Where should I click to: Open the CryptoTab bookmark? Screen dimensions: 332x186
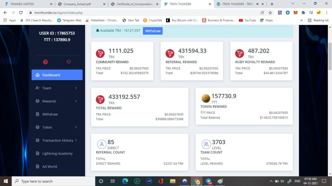click(x=153, y=20)
